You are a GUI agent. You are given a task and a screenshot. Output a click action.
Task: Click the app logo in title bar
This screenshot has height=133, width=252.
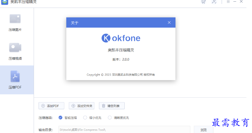click(x=5, y=2)
